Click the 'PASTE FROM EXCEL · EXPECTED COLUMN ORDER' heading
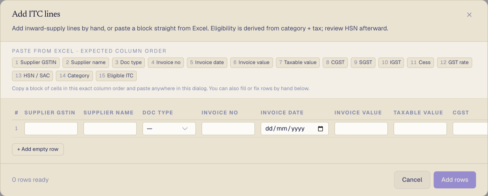The width and height of the screenshot is (488, 196). tap(89, 51)
